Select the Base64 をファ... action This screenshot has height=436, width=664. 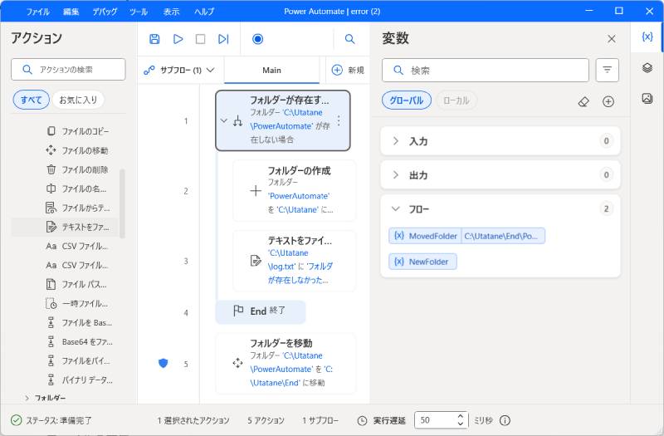tap(79, 341)
